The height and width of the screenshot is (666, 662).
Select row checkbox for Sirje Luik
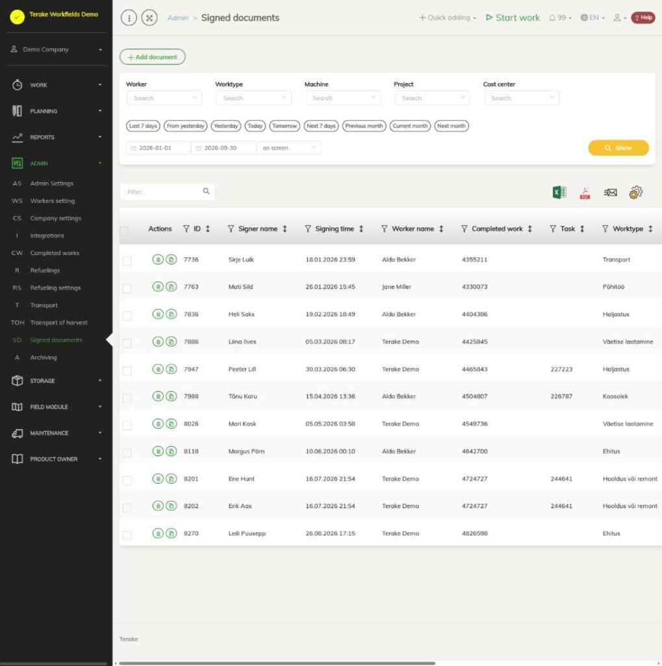click(x=127, y=261)
